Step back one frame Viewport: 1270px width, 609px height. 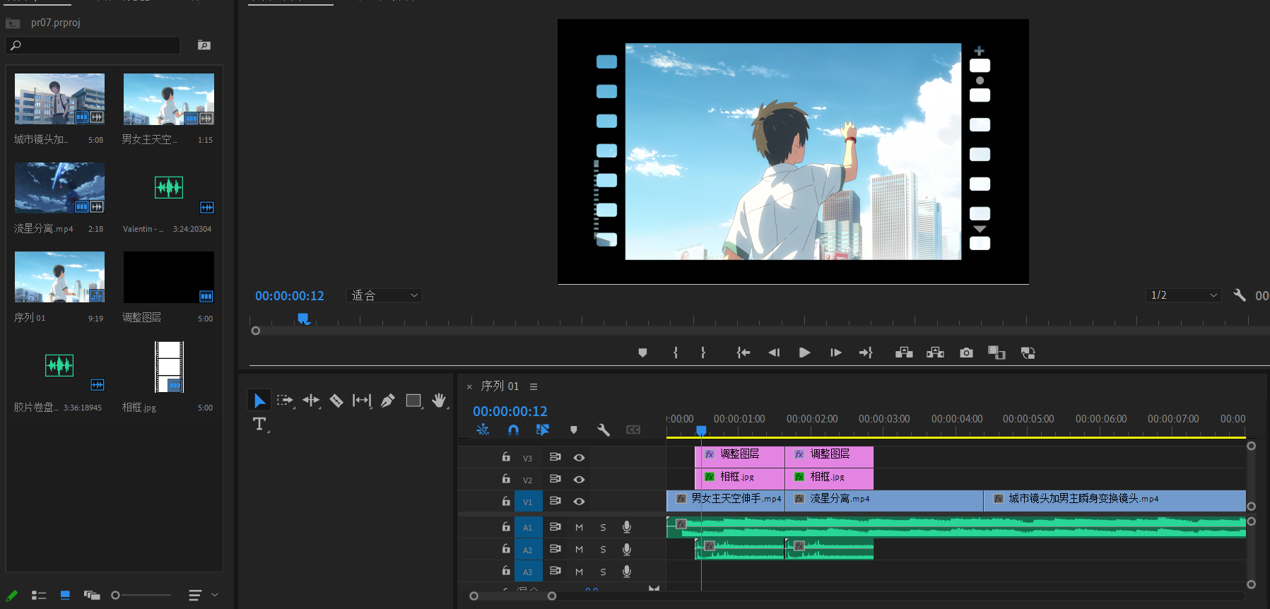point(774,353)
